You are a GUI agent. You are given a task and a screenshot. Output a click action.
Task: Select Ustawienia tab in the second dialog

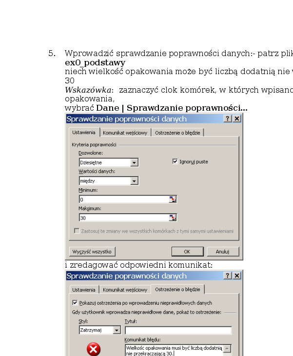click(84, 290)
